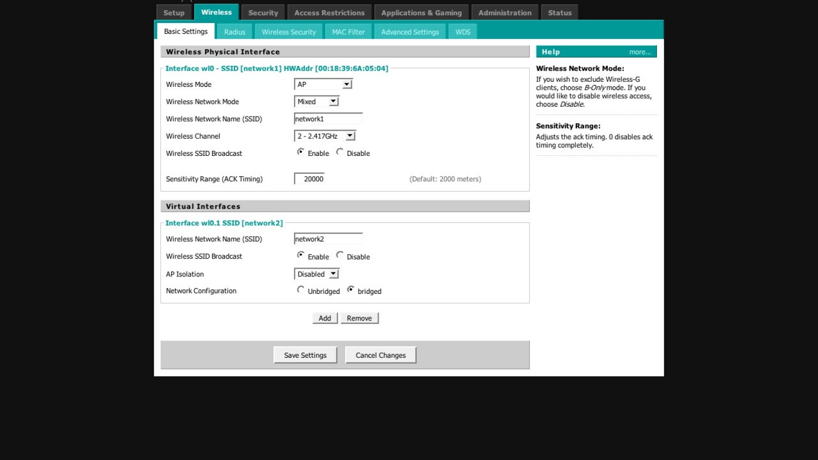This screenshot has height=460, width=818.
Task: Select Unbridged network configuration
Action: 301,290
